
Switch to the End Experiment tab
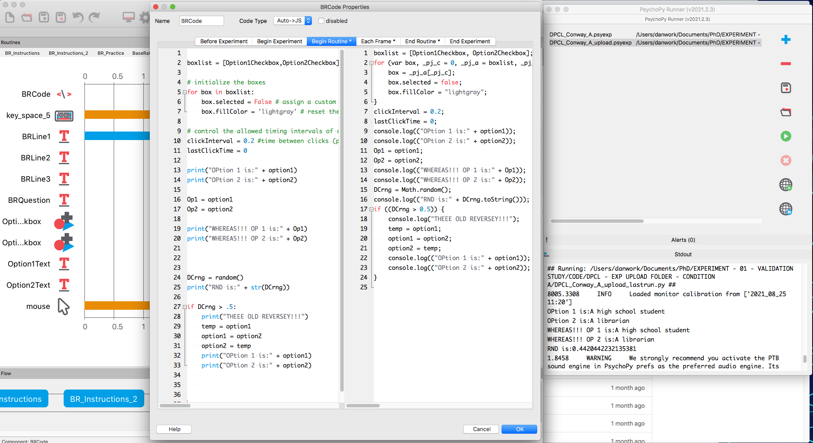469,41
